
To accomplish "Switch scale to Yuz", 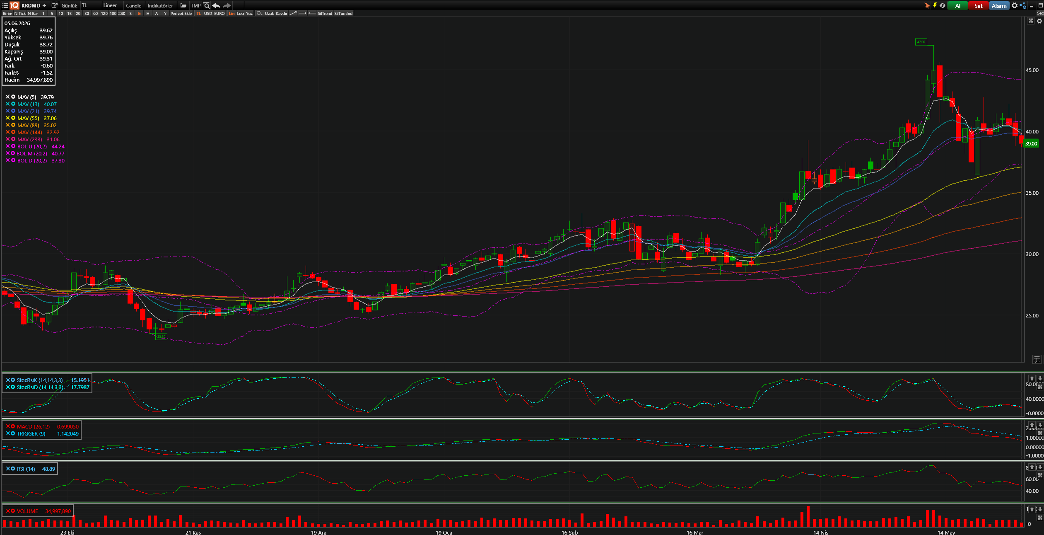I will pos(249,13).
